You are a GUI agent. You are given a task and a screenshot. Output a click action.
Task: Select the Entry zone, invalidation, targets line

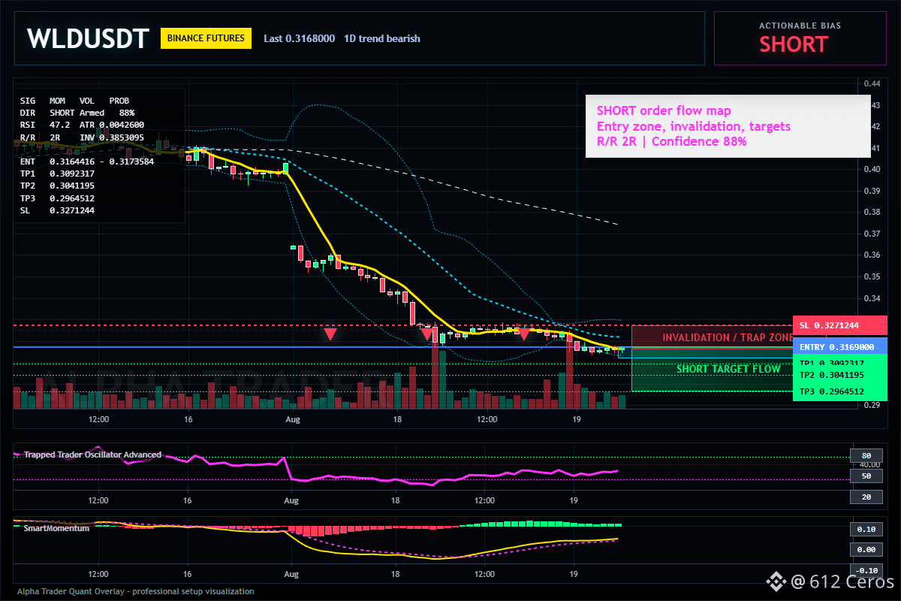pos(694,126)
